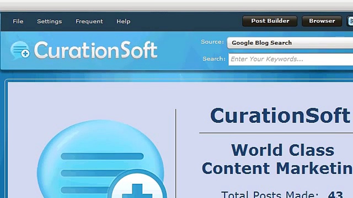Open the Source dropdown showing Google Blog Search
Image resolution: width=353 pixels, height=198 pixels.
click(290, 43)
